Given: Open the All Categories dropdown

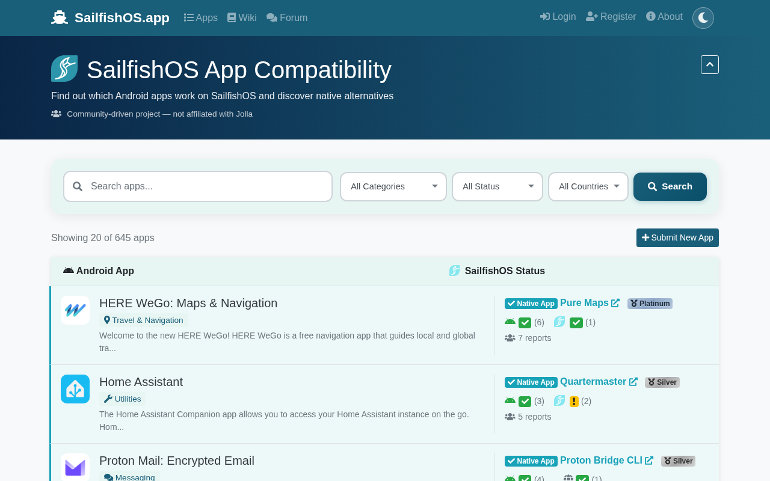Looking at the screenshot, I should pyautogui.click(x=393, y=186).
